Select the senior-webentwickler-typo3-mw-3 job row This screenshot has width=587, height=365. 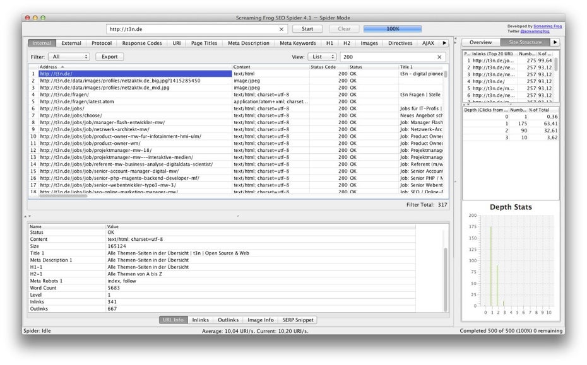tap(237, 185)
